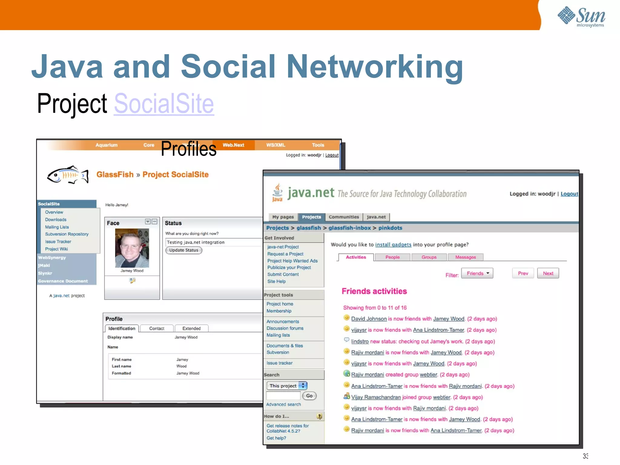Open the My pages tab
This screenshot has width=620, height=465.
pos(283,217)
